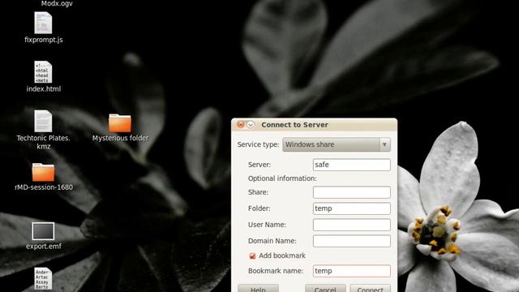Click the Cancel button
Image resolution: width=519 pixels, height=292 pixels.
[325, 289]
